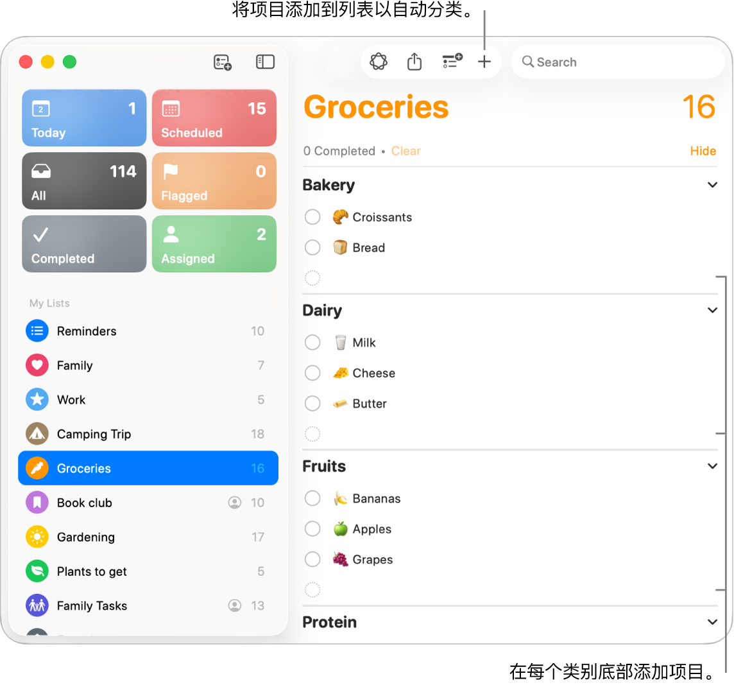Image resolution: width=734 pixels, height=685 pixels.
Task: Click the plus button to add reminder
Action: pyautogui.click(x=484, y=62)
